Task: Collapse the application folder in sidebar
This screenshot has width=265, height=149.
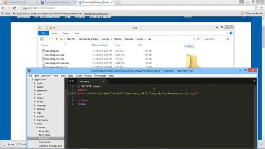Action: 33,79
